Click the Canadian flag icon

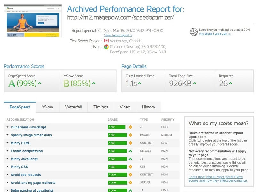coord(107,41)
